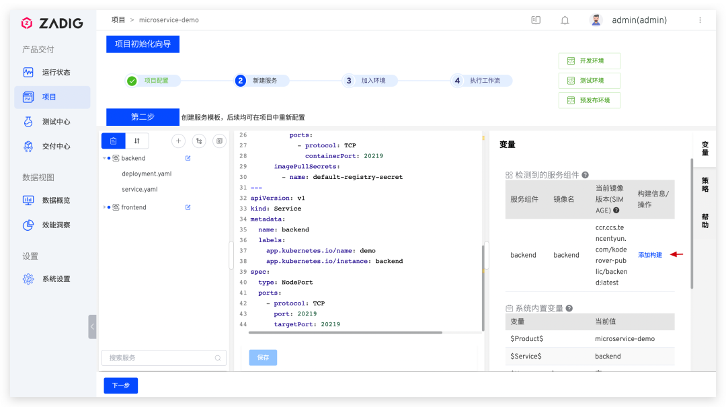Click the variables panel vertical scrollbar

click(692, 223)
